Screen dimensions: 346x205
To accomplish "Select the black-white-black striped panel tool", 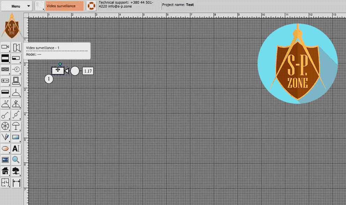I will pyautogui.click(x=5, y=58).
